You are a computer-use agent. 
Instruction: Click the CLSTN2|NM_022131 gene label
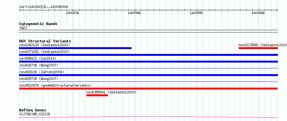[x=35, y=114]
